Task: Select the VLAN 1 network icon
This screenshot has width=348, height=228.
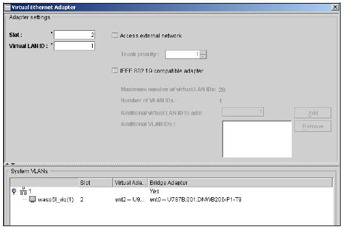Action: pos(23,191)
